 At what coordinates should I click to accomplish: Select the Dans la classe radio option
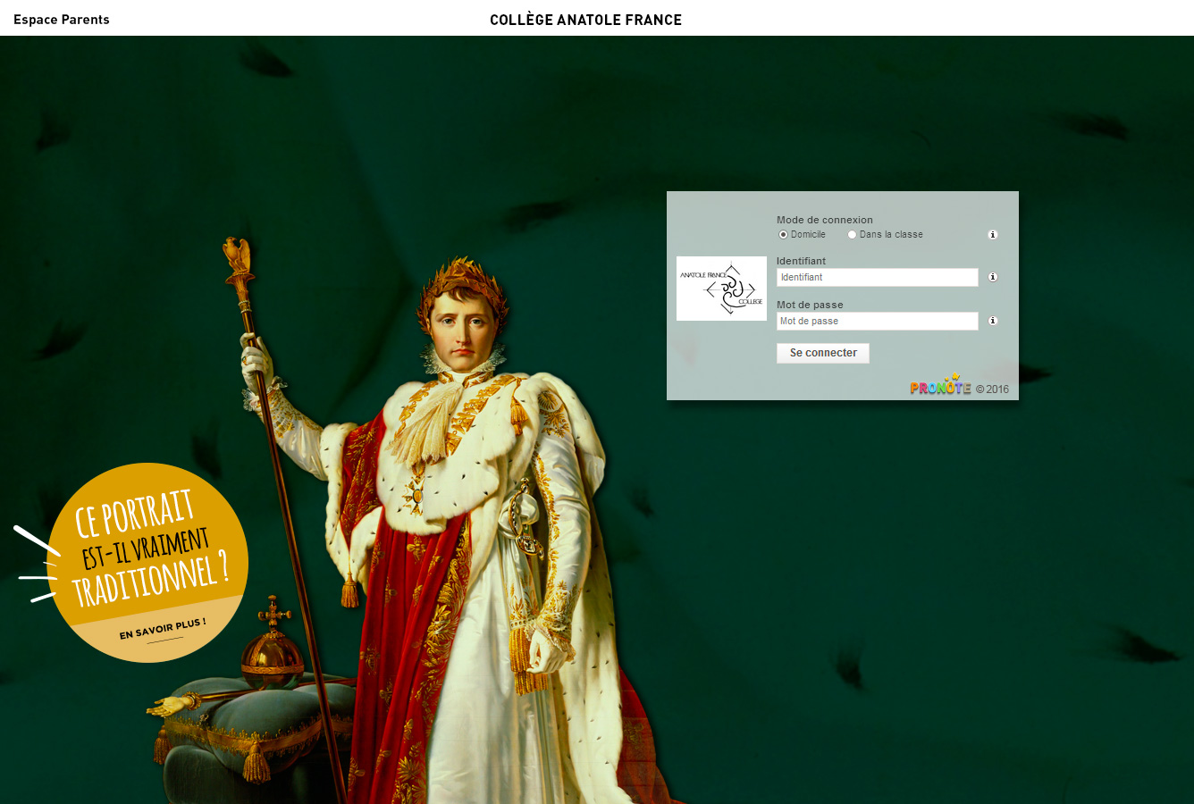(852, 235)
